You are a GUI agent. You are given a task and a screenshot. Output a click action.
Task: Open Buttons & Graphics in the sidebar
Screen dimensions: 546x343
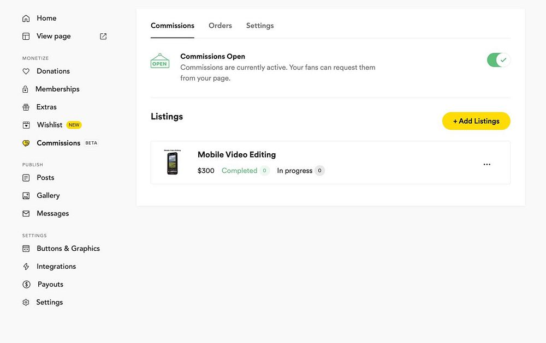click(x=68, y=248)
